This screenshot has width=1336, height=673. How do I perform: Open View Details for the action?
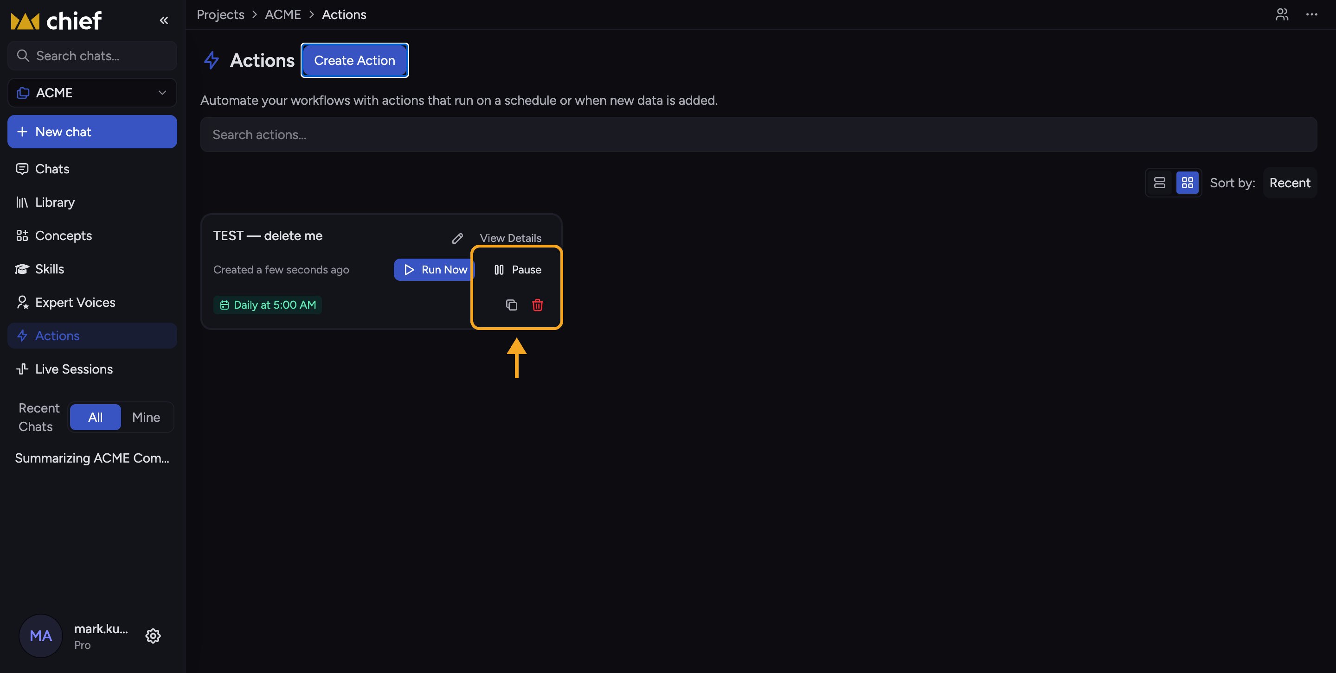(x=510, y=238)
